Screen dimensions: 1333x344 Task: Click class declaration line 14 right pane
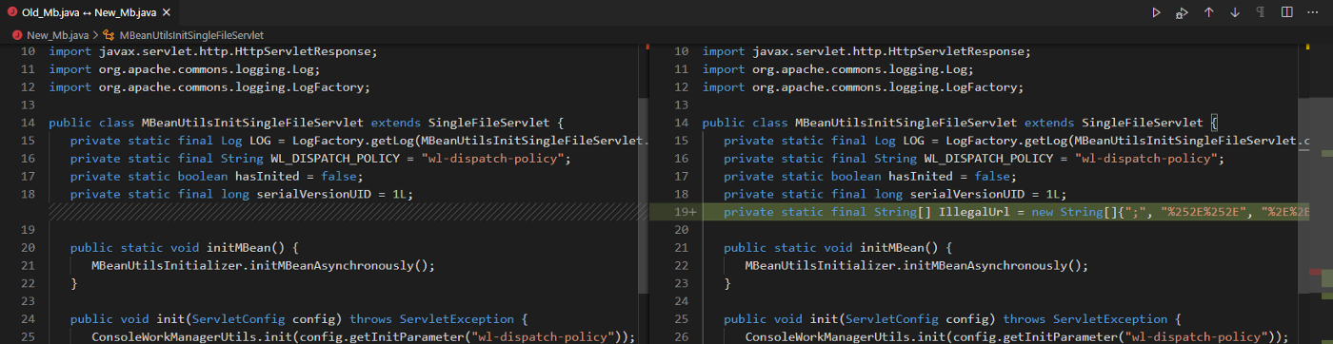[x=961, y=123]
